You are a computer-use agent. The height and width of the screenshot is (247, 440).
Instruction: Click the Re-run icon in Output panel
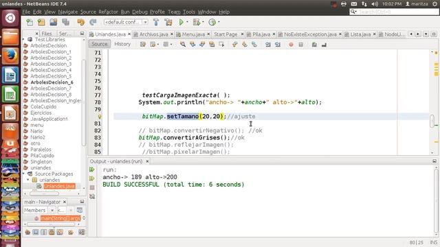pos(92,169)
